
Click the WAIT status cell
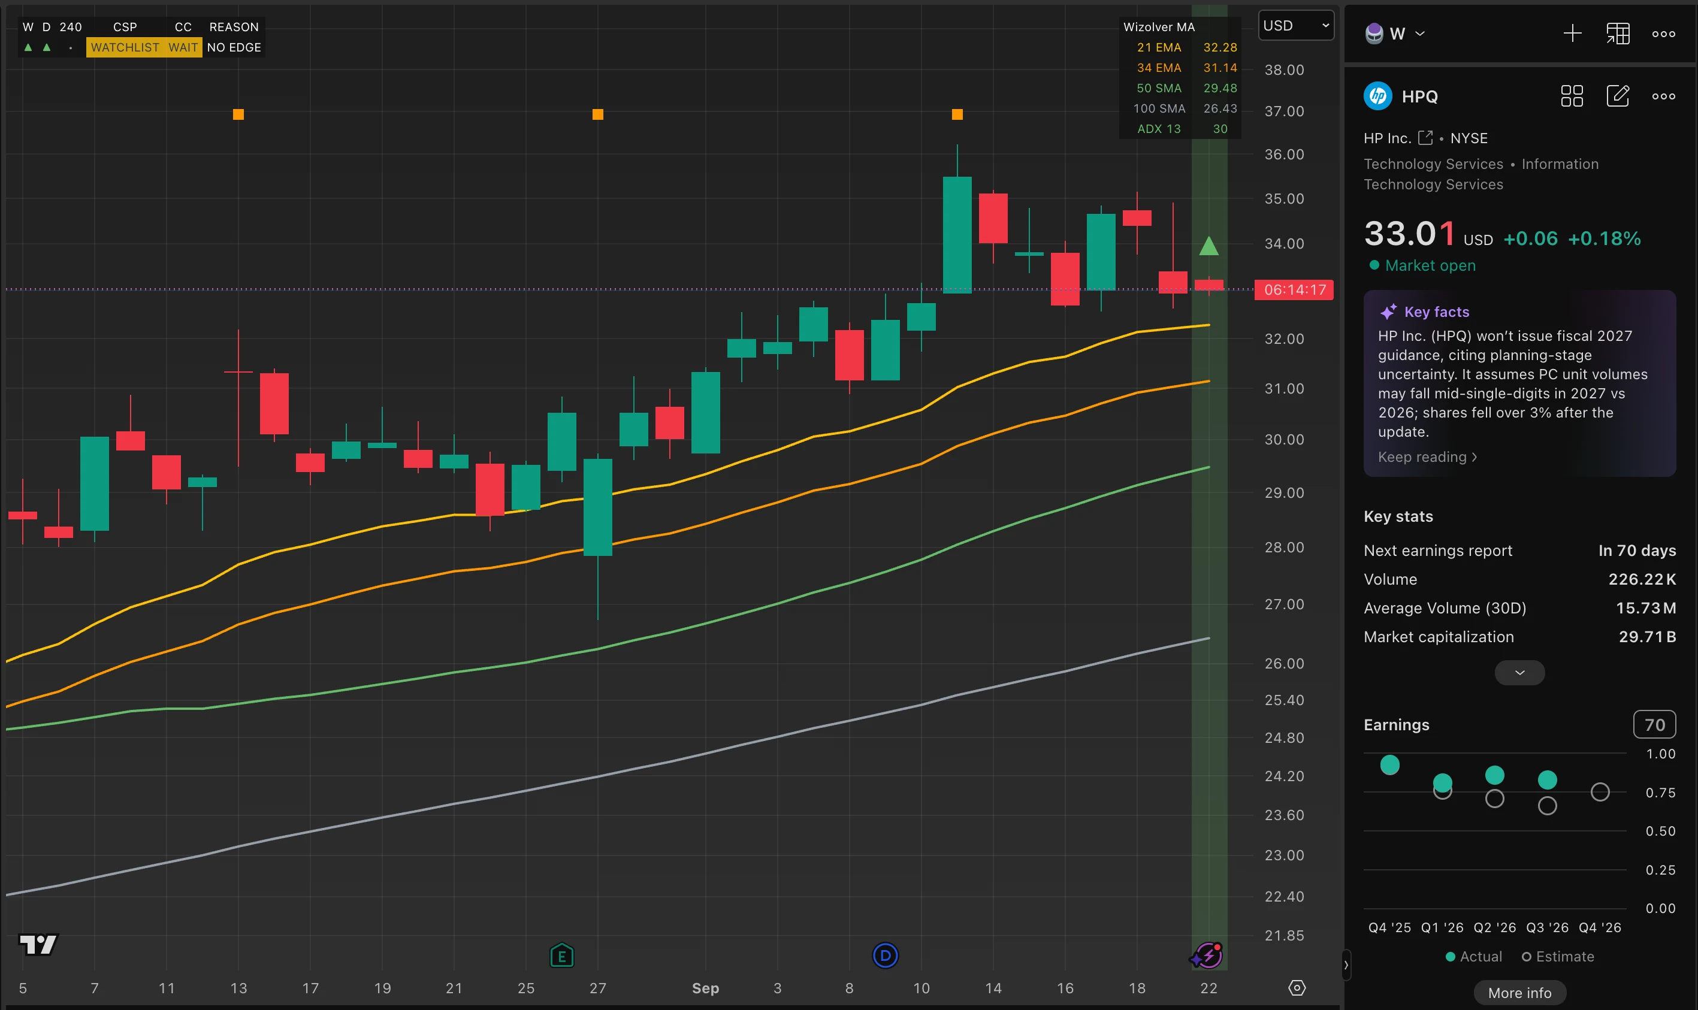click(183, 48)
